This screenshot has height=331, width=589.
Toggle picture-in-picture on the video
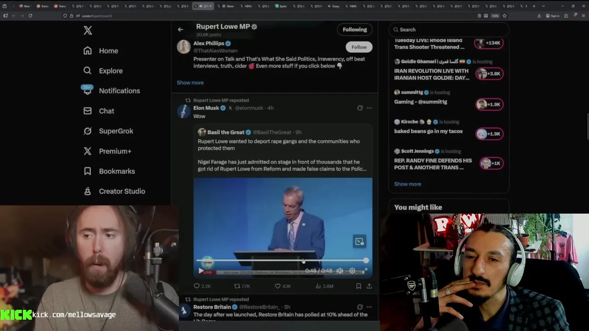pyautogui.click(x=359, y=241)
